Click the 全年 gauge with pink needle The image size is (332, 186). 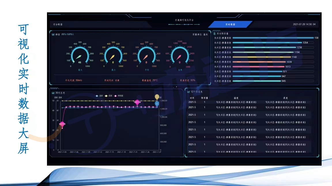(180, 55)
